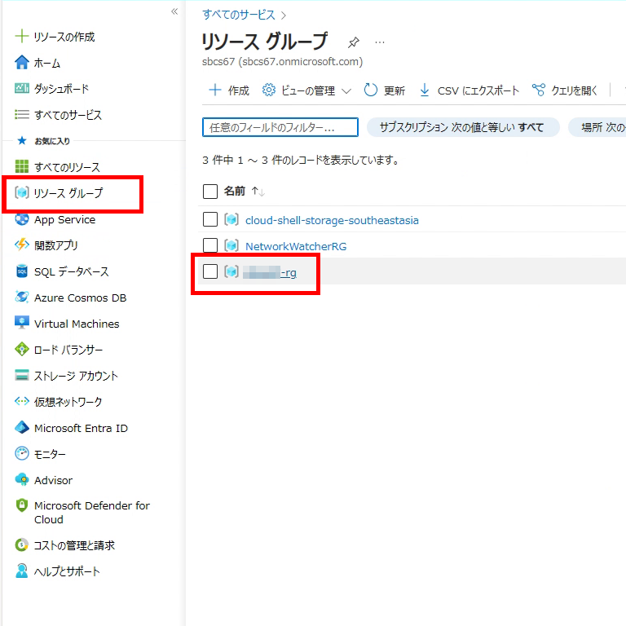Click the Azure Cosmos DB planet icon

click(21, 297)
